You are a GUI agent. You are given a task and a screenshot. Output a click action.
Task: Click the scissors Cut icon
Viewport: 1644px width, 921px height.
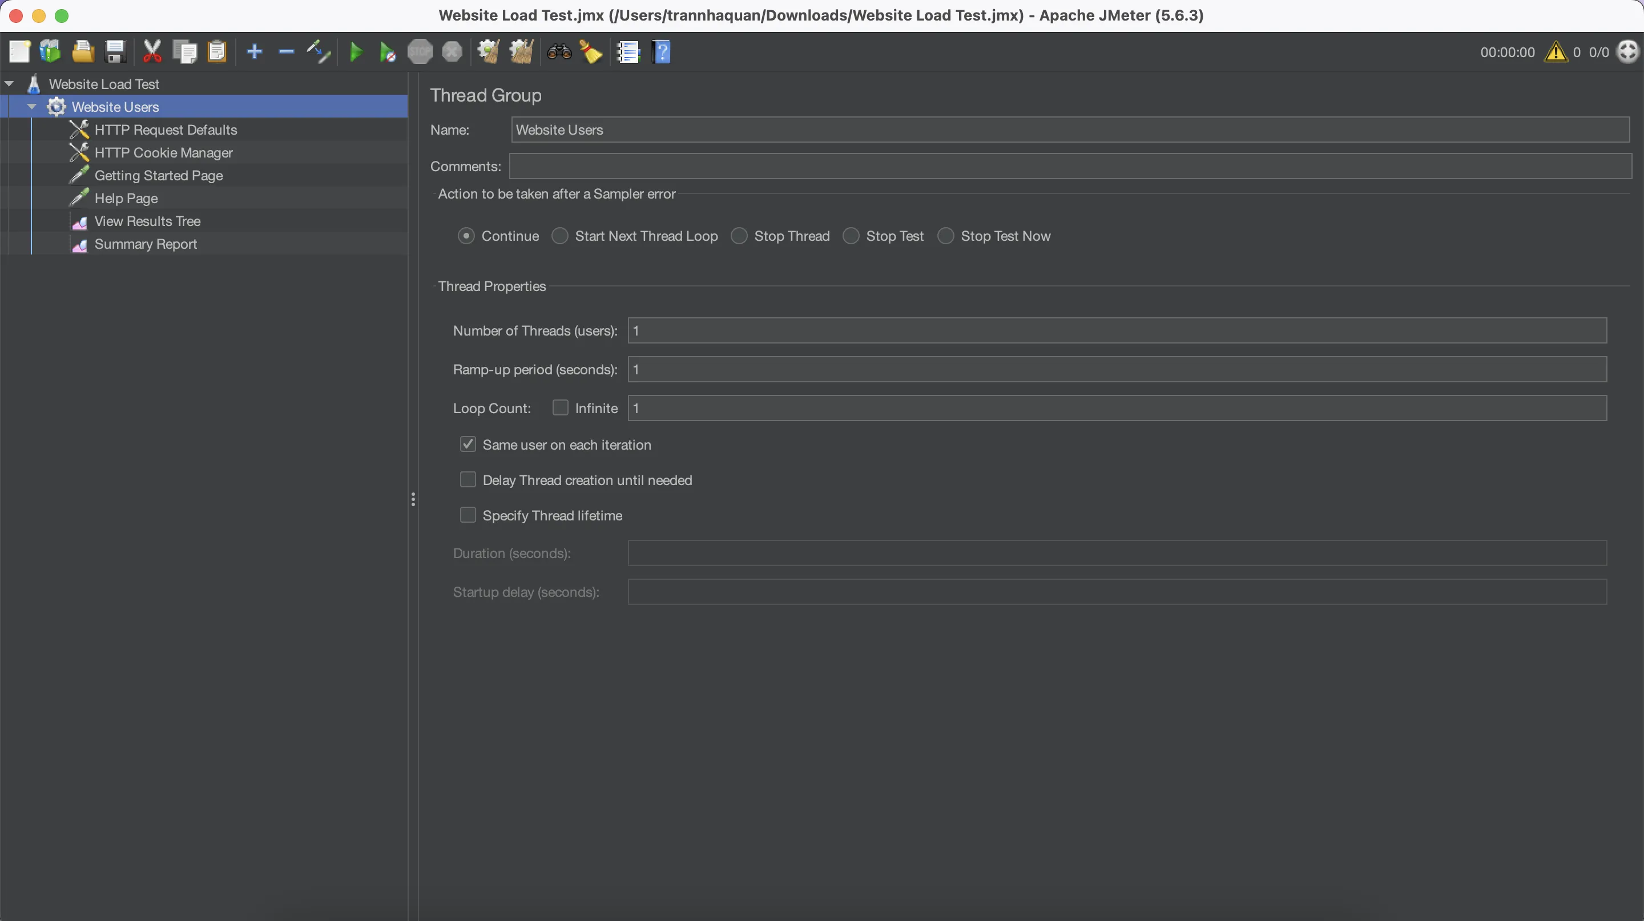click(152, 52)
